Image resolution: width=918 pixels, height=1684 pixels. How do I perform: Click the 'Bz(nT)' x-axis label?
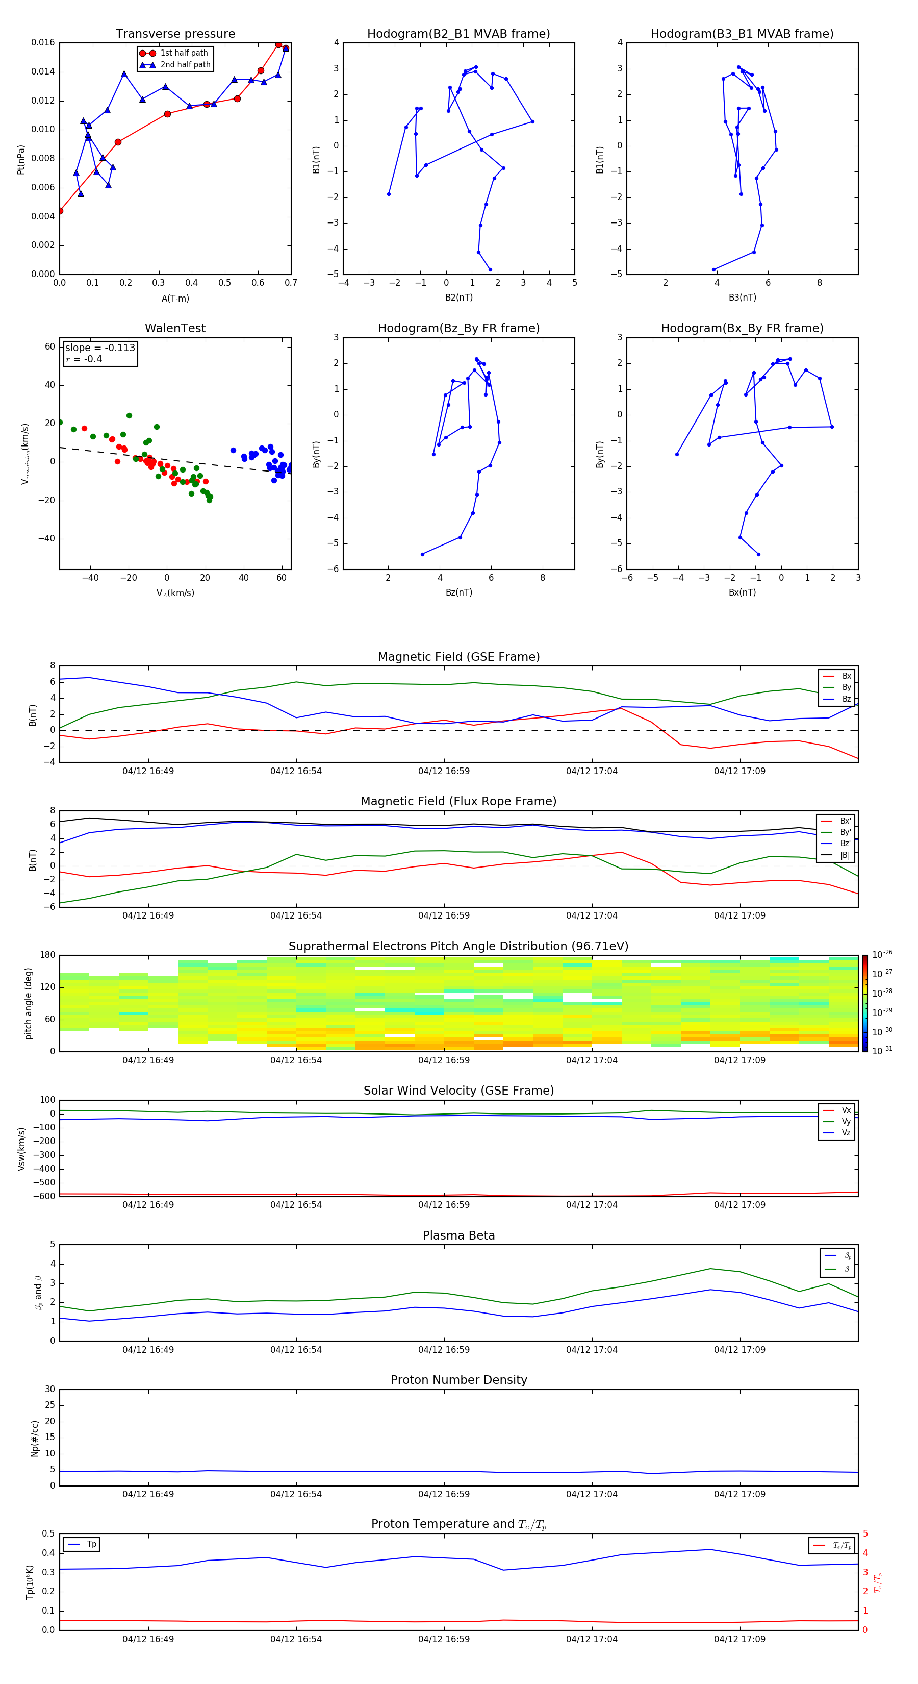pyautogui.click(x=458, y=592)
